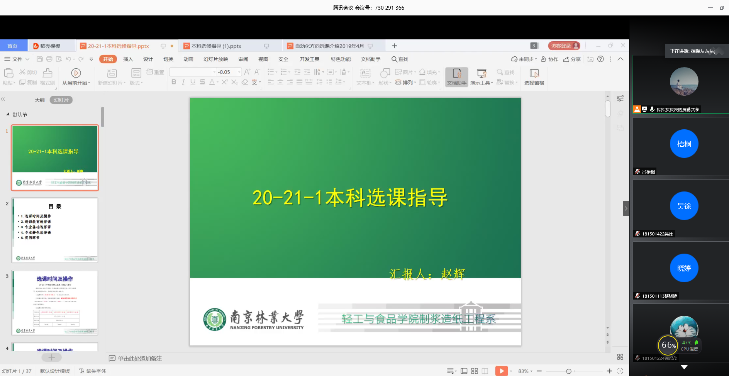Switch to slide sorter view icon

(475, 371)
